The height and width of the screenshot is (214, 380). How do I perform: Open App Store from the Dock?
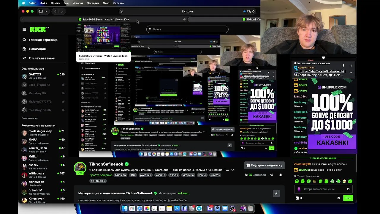pos(177,209)
